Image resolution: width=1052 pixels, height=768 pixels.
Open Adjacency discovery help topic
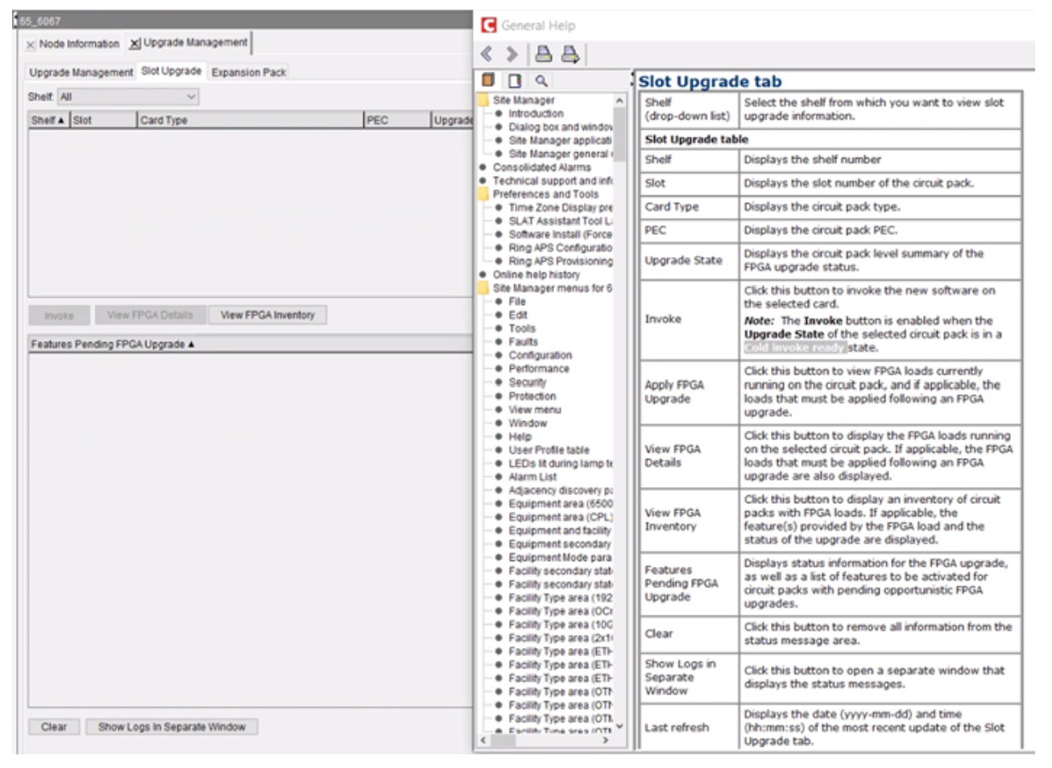(x=560, y=490)
